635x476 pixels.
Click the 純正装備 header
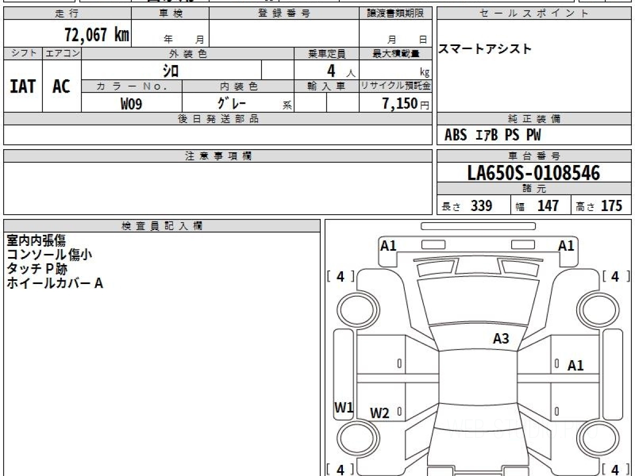coord(534,119)
